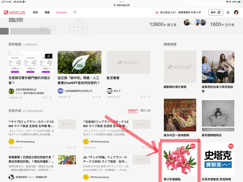This screenshot has width=243, height=182.
Task: Click the first JPN Broadcasting yellow avatar
Action: [11, 142]
